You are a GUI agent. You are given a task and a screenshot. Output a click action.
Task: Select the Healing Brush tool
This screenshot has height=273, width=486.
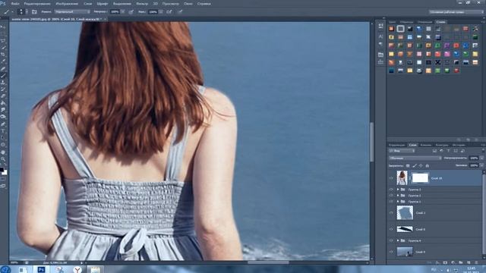click(3, 68)
